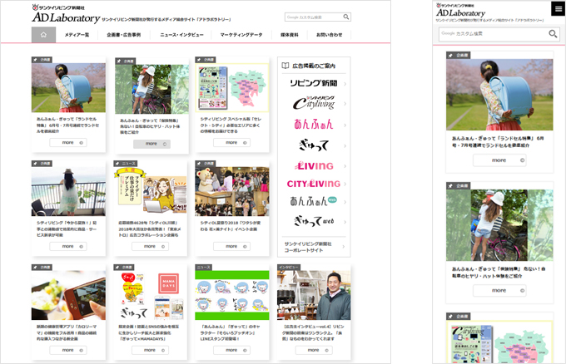This screenshot has width=566, height=364.
Task: Click more on the bicycle girl card
Action: coord(151,144)
